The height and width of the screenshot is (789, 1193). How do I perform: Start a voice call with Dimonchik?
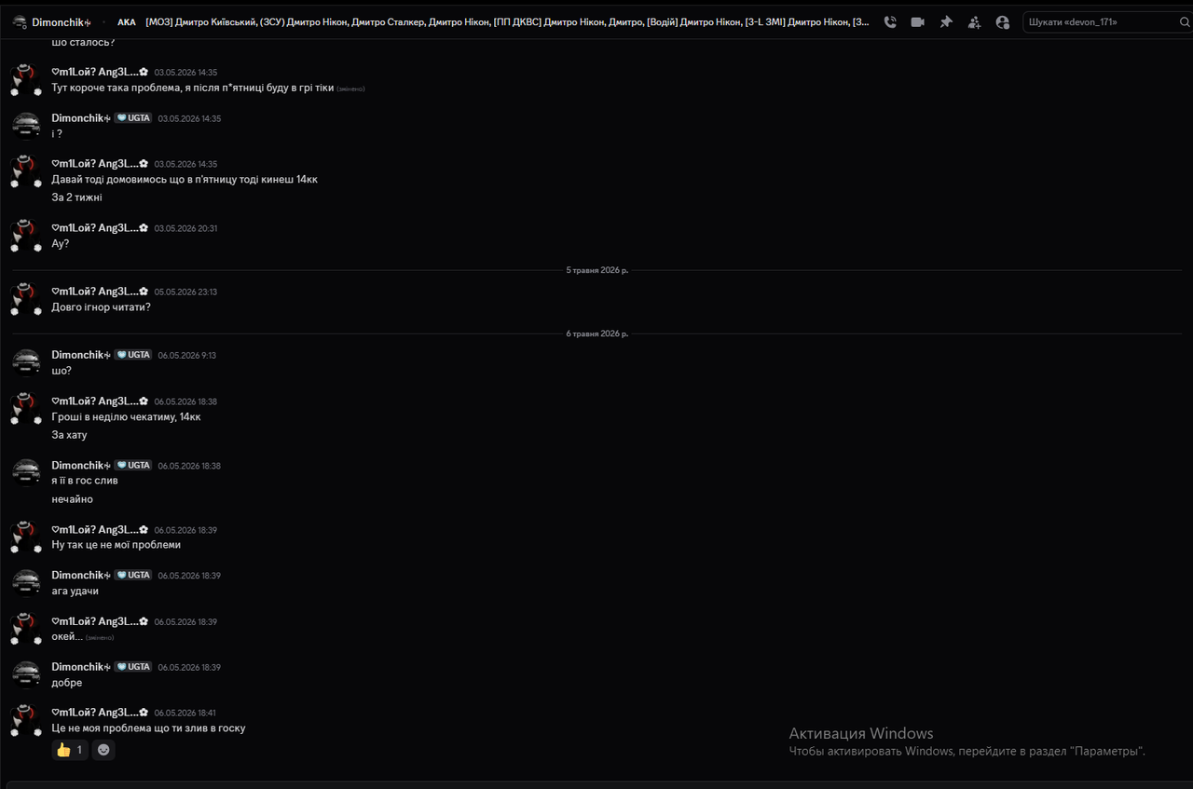(x=890, y=22)
